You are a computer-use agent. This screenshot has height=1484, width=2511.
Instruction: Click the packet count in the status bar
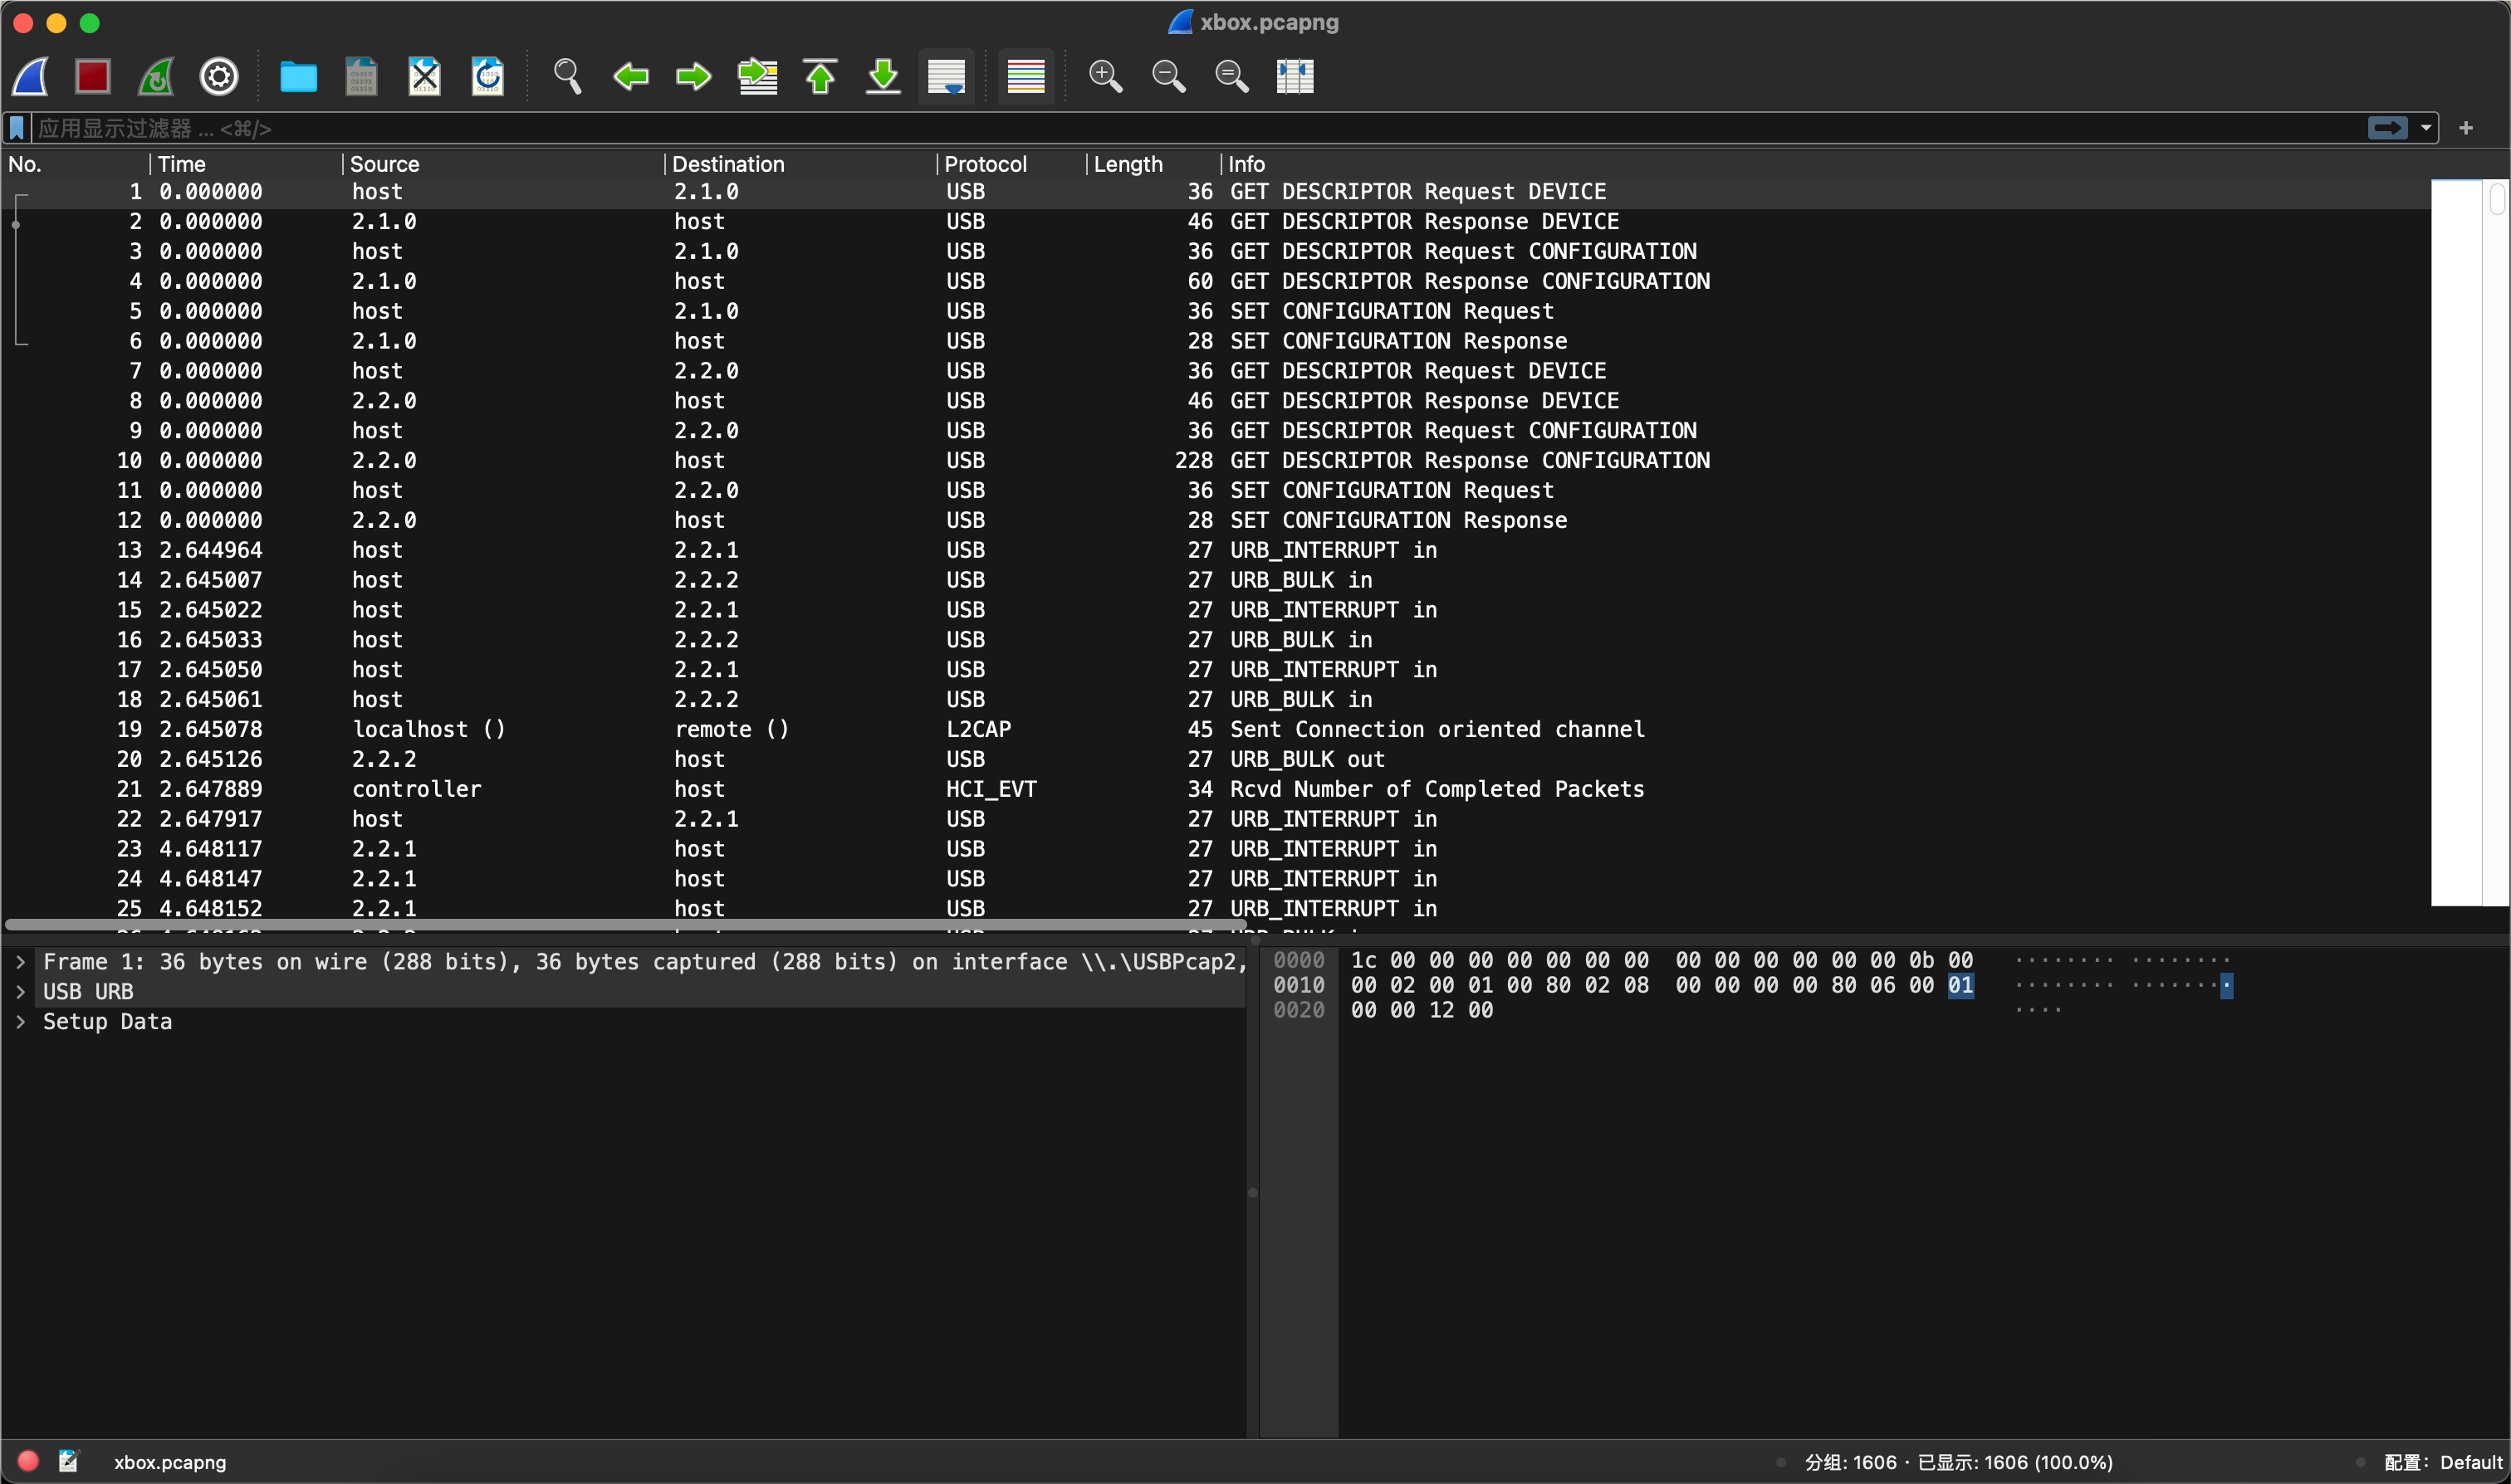click(1958, 1462)
